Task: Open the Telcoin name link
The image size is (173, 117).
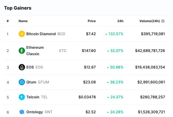Action: (33, 97)
